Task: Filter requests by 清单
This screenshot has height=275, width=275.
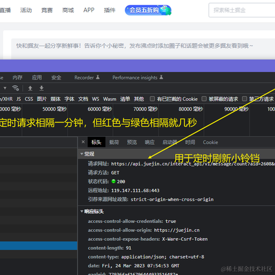Action: tap(125, 99)
